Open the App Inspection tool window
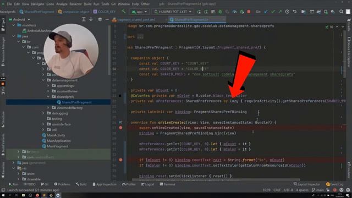Image resolution: width=352 pixels, height=198 pixels. 105,184
